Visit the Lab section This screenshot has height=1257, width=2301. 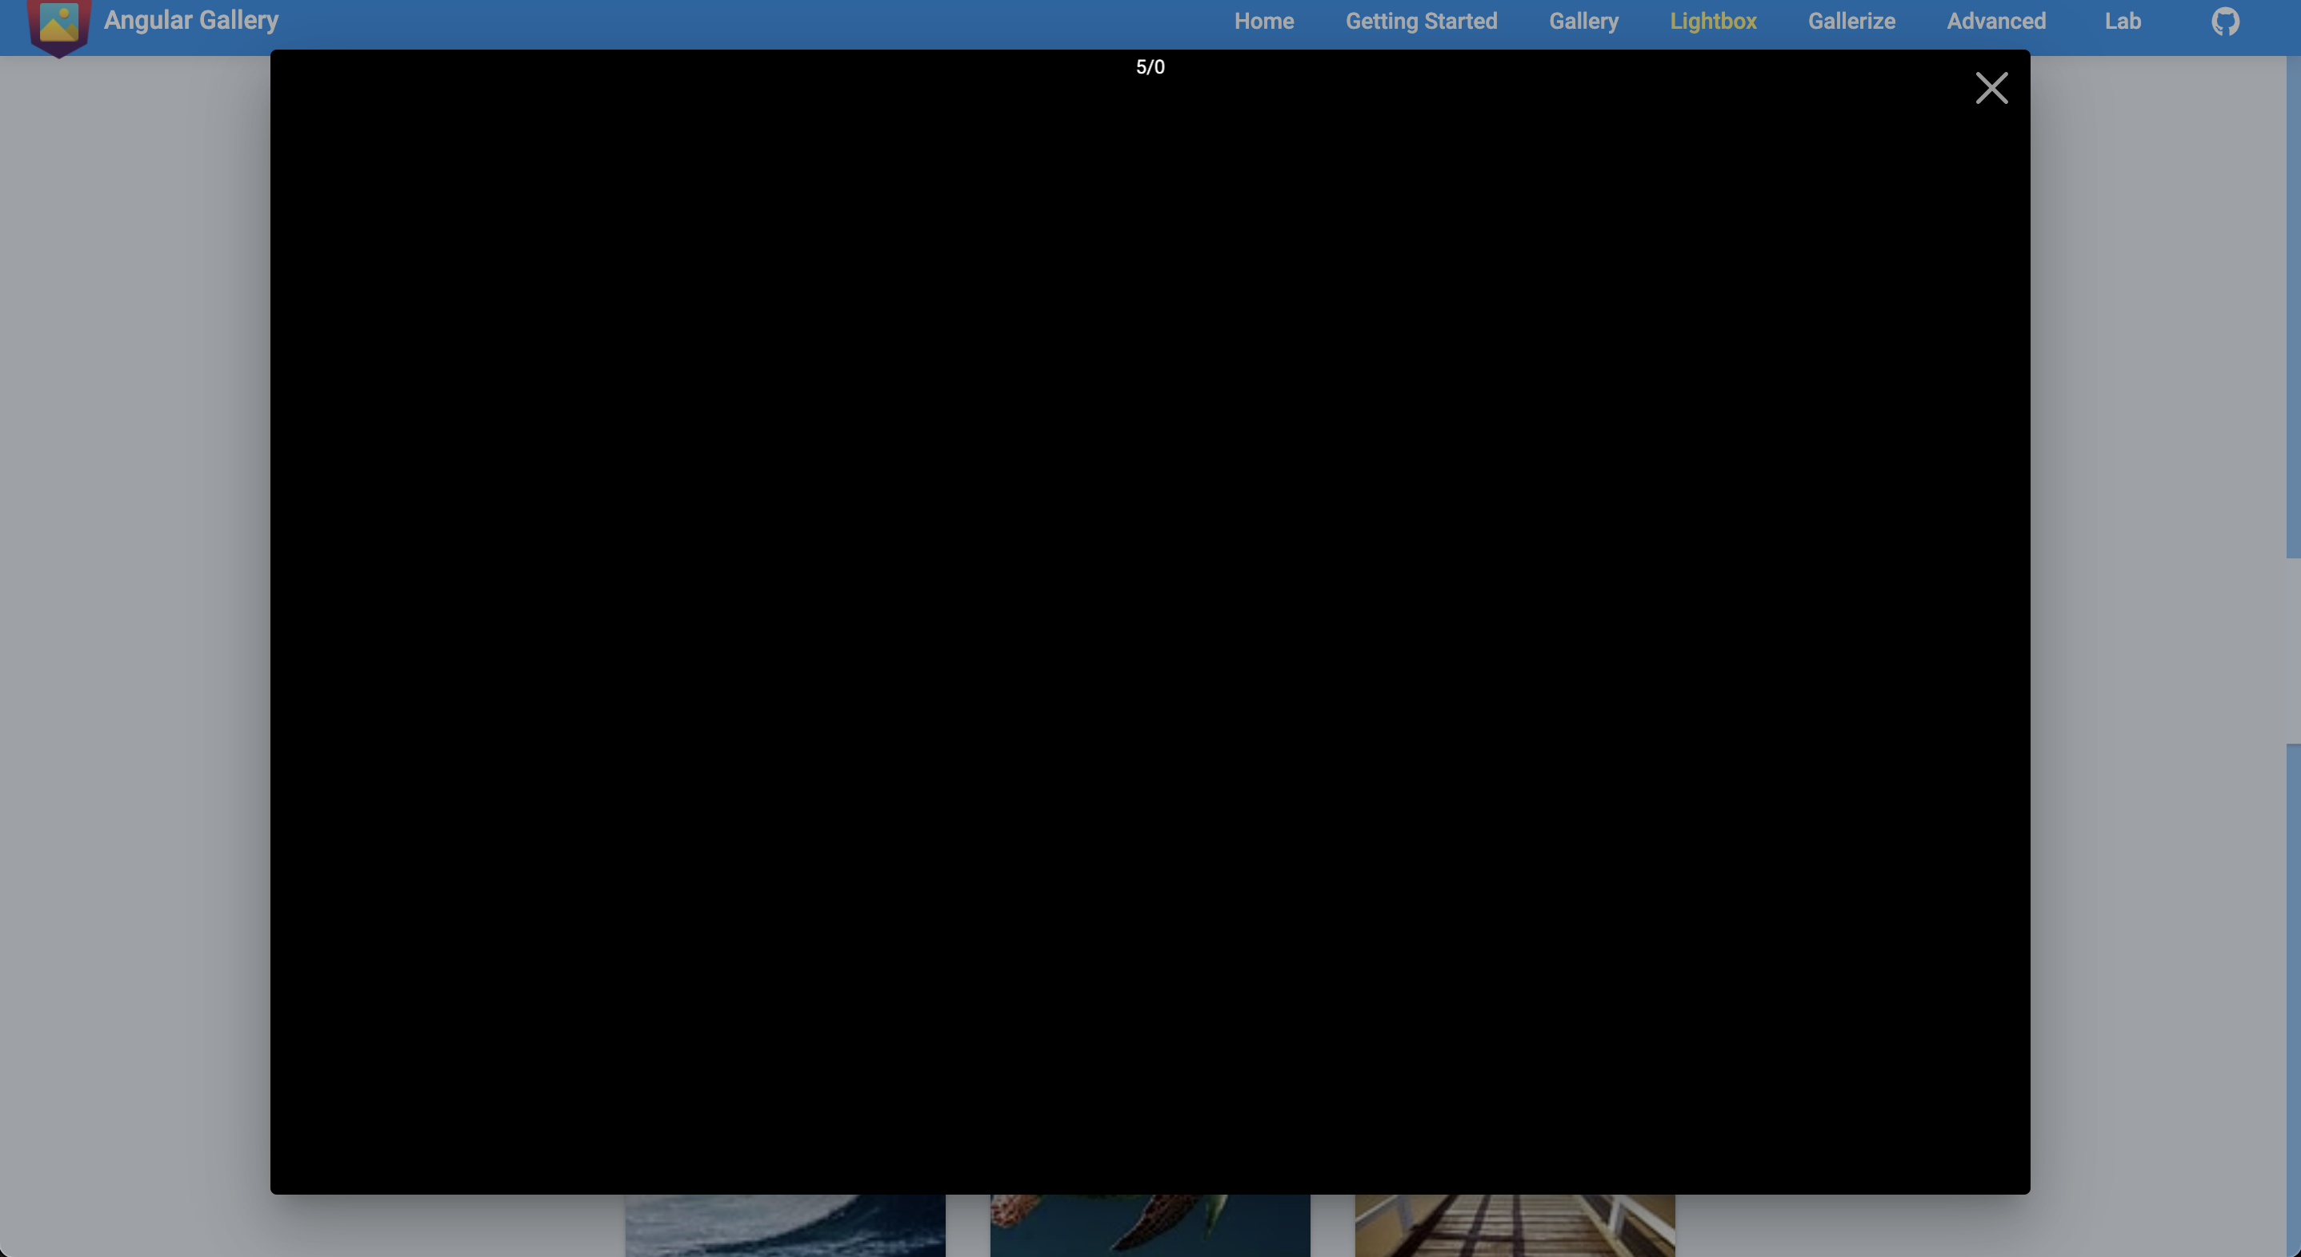point(2123,21)
